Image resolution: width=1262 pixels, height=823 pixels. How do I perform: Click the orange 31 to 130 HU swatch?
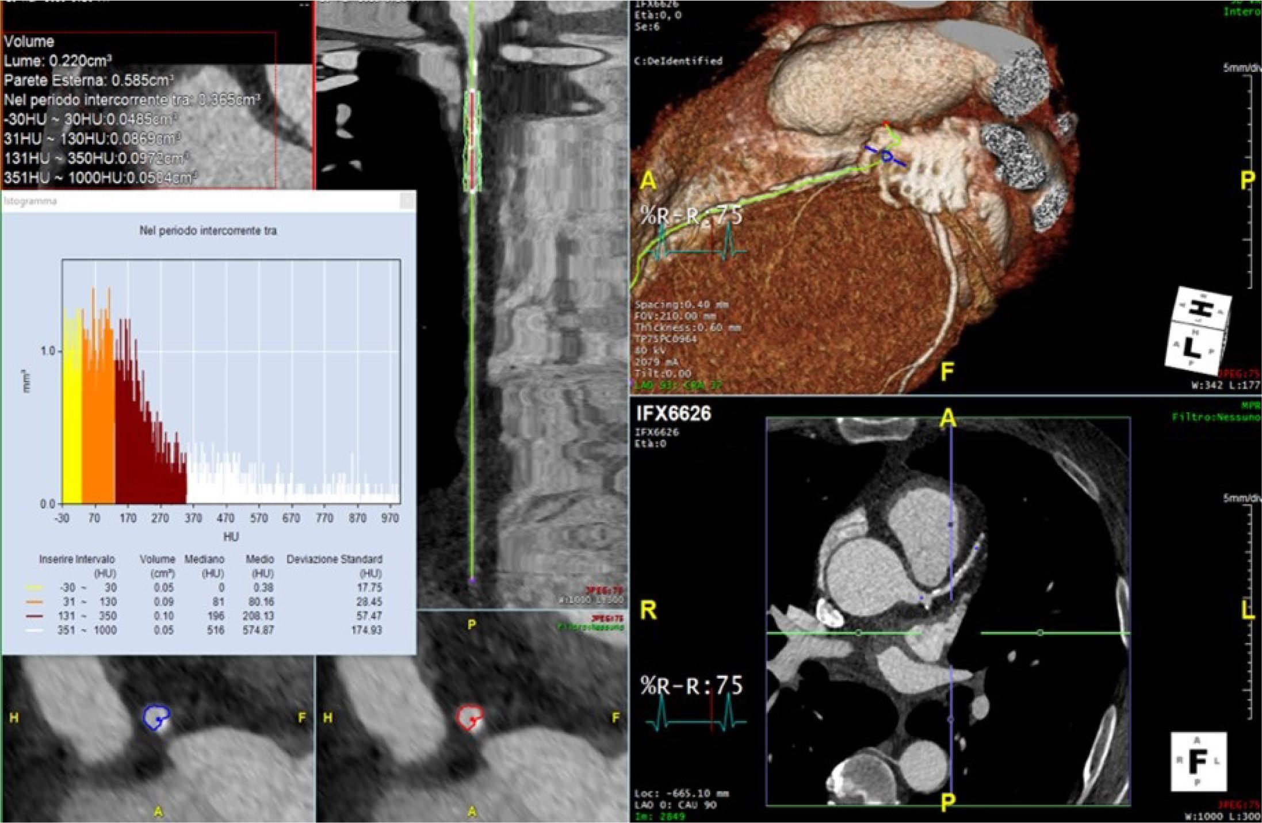click(35, 602)
